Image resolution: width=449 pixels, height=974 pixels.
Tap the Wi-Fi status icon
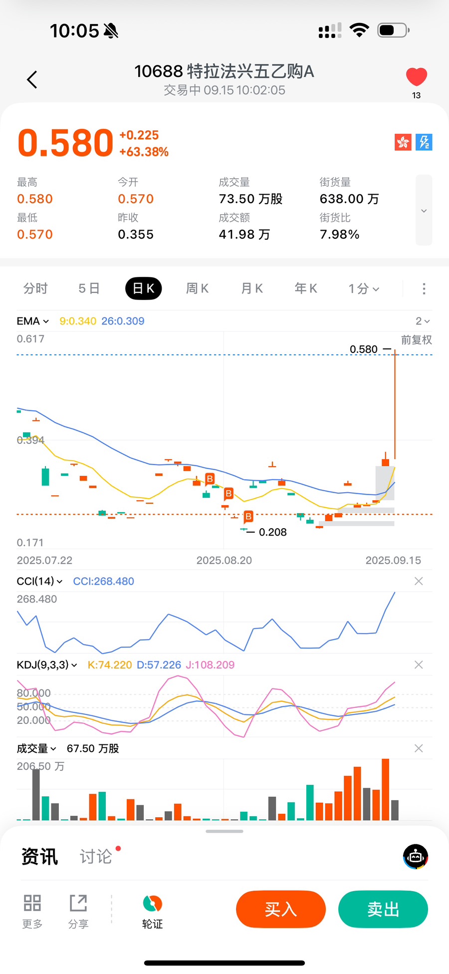click(359, 30)
